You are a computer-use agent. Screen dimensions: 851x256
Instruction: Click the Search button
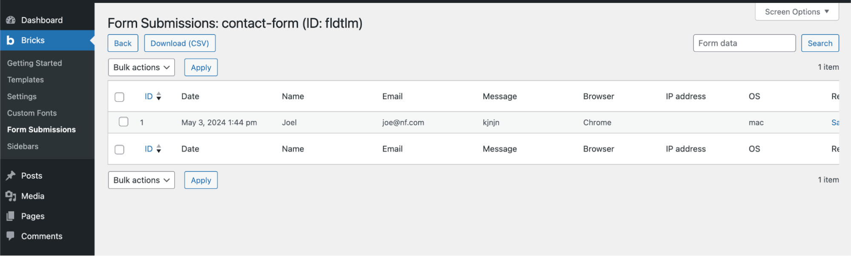819,43
